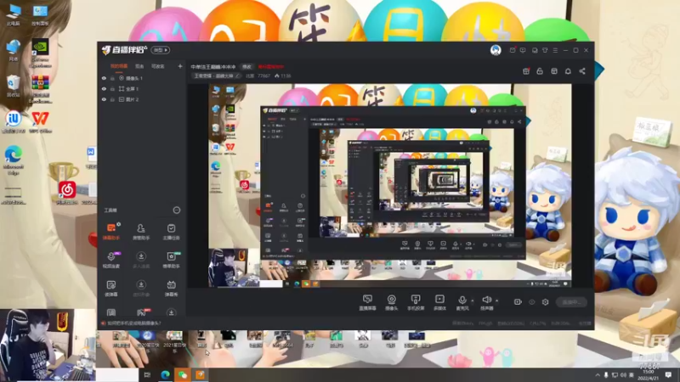
Task: Click the red link beside the 修改 button
Action: [270, 67]
